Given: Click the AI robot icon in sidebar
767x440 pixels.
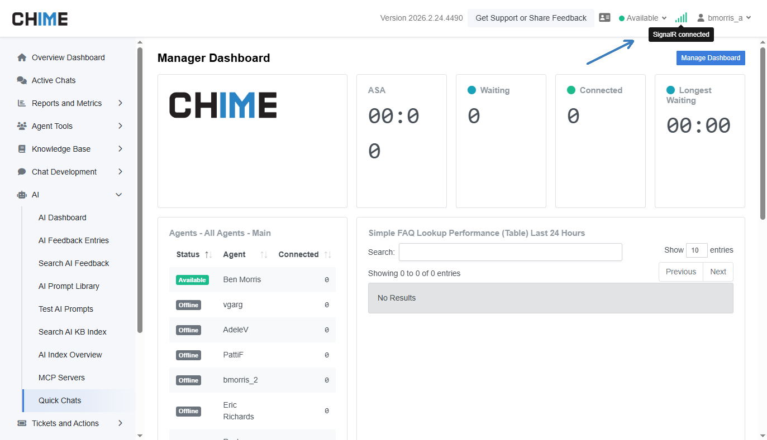Looking at the screenshot, I should click(22, 195).
